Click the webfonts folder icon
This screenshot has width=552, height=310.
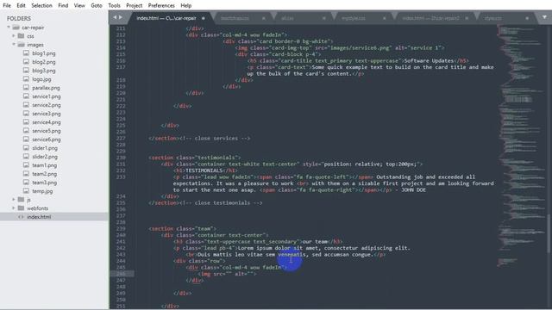coord(21,208)
